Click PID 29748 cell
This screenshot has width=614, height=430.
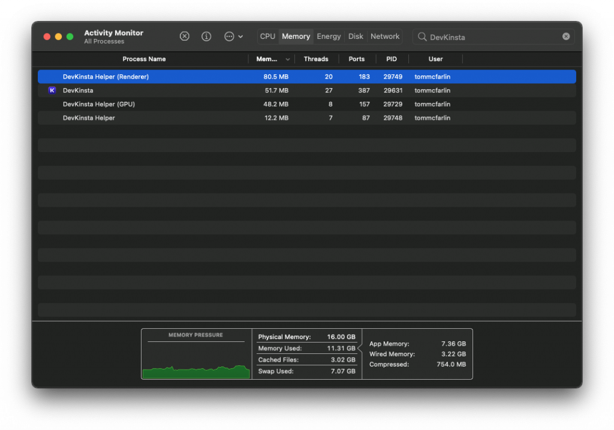point(393,118)
